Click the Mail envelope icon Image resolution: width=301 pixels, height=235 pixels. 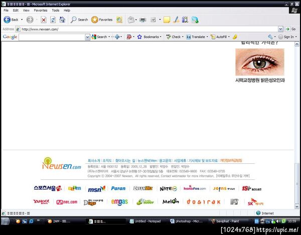click(x=131, y=20)
